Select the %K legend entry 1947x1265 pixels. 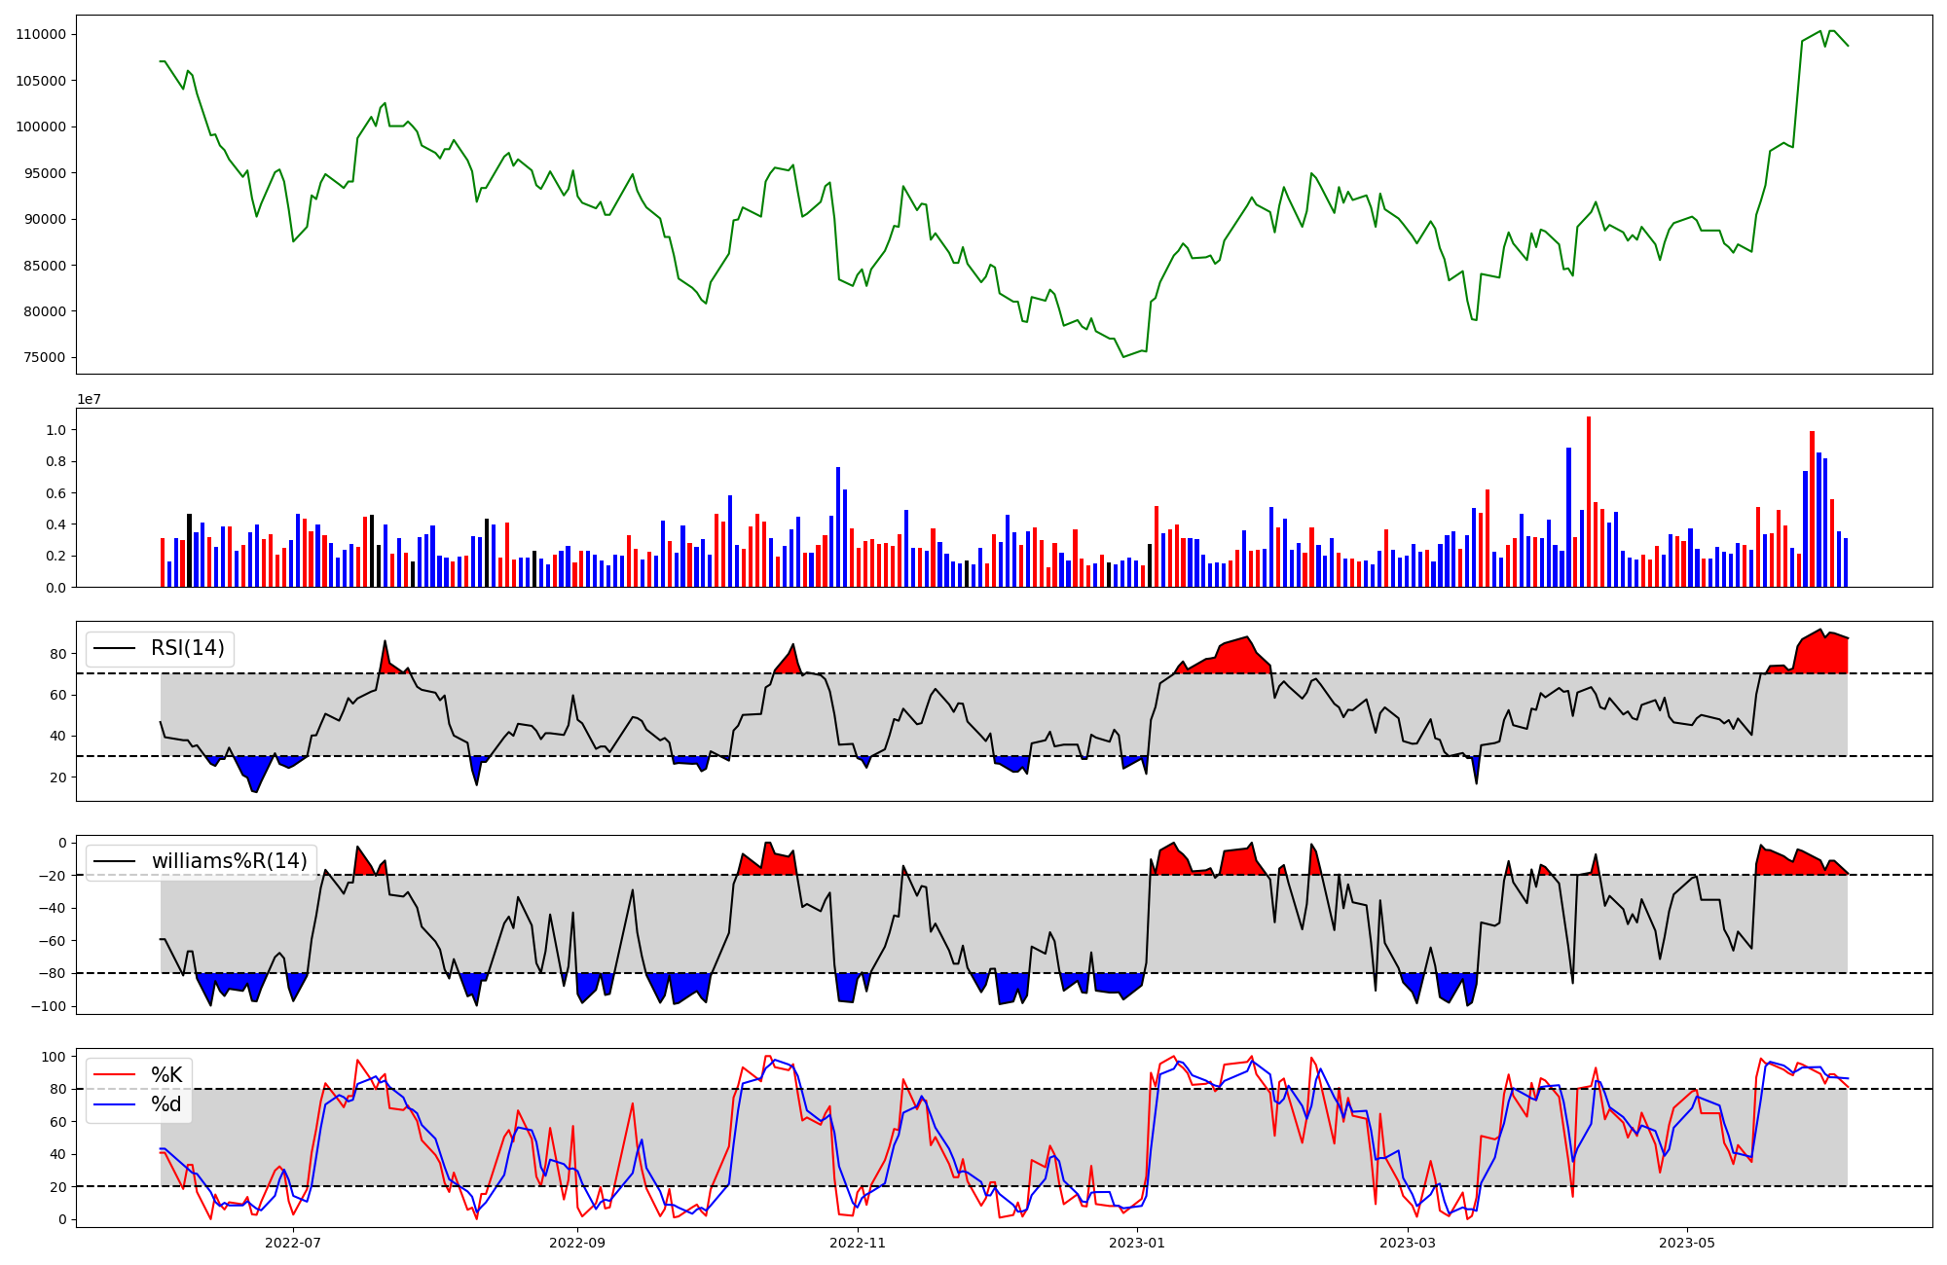point(166,1074)
